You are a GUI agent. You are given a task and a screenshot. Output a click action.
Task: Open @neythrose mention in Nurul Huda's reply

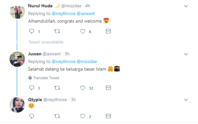[x=64, y=13]
